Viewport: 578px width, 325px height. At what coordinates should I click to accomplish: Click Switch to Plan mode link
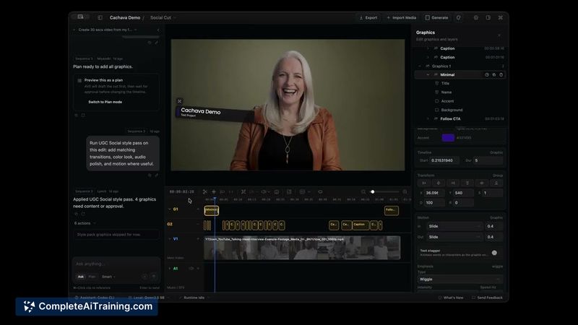point(105,102)
